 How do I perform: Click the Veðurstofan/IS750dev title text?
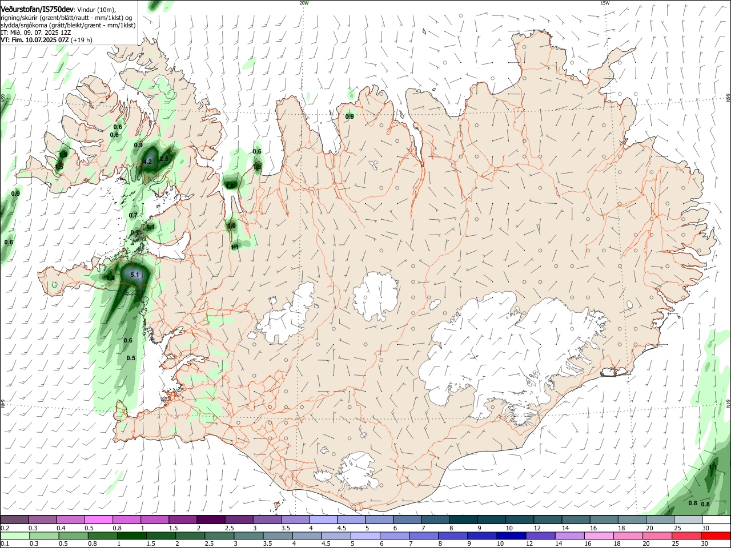(37, 10)
